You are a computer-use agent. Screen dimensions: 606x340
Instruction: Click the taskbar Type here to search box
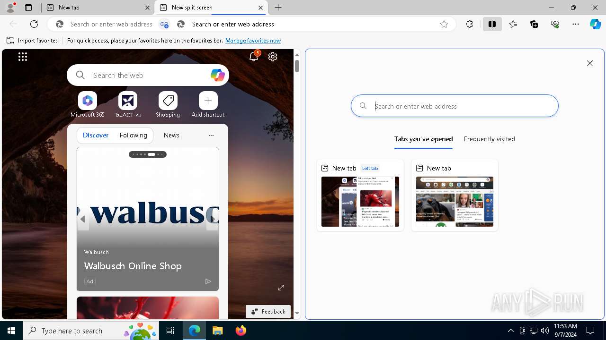91,331
